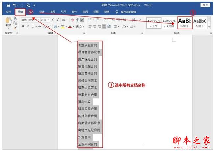The image size is (214, 151).
Task: Click the Phonetic Guide (wén) icon
Action: 77,20
